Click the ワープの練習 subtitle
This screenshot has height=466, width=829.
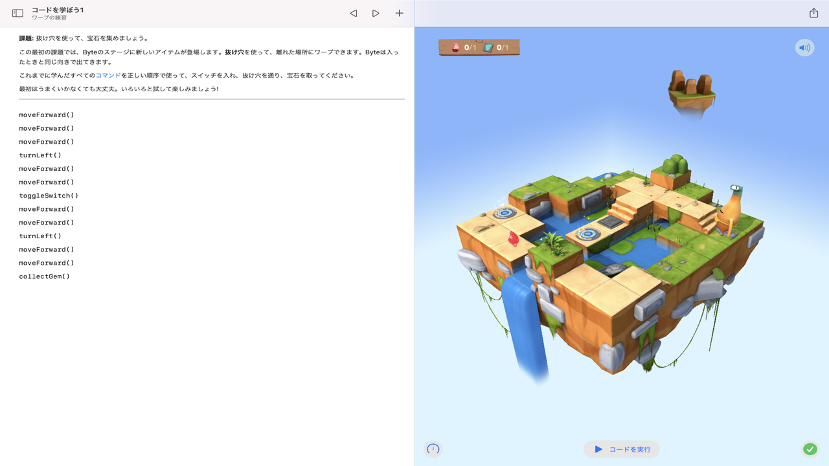[x=49, y=18]
